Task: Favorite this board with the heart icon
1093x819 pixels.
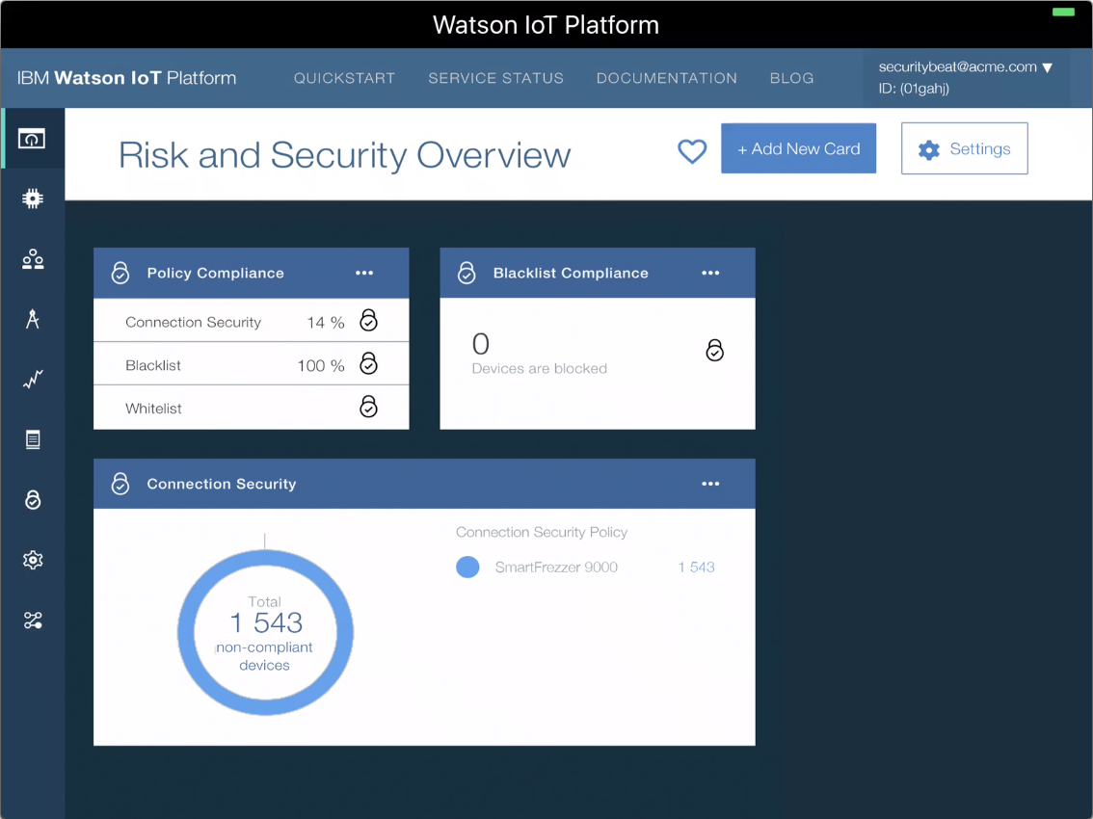Action: click(x=692, y=150)
